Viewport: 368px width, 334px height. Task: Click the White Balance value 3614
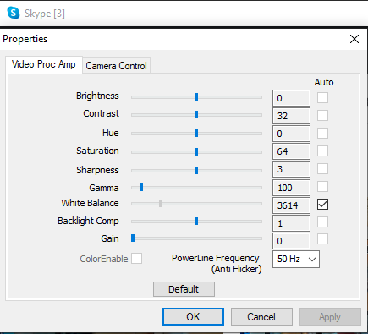point(291,205)
